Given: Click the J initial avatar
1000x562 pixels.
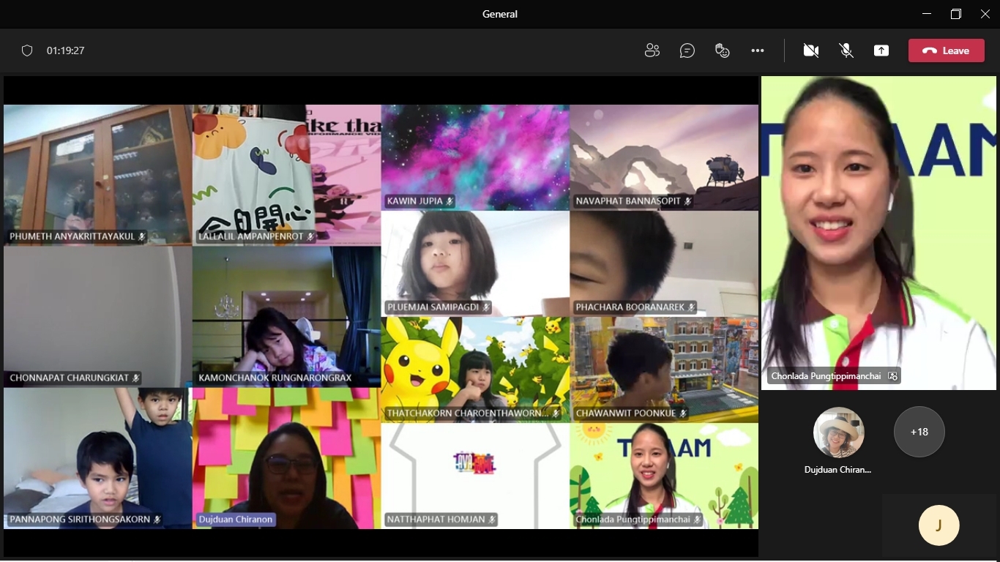Looking at the screenshot, I should (939, 525).
